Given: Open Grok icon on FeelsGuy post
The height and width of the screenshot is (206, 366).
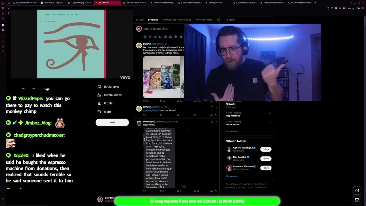Looking at the screenshot, I should [212, 122].
